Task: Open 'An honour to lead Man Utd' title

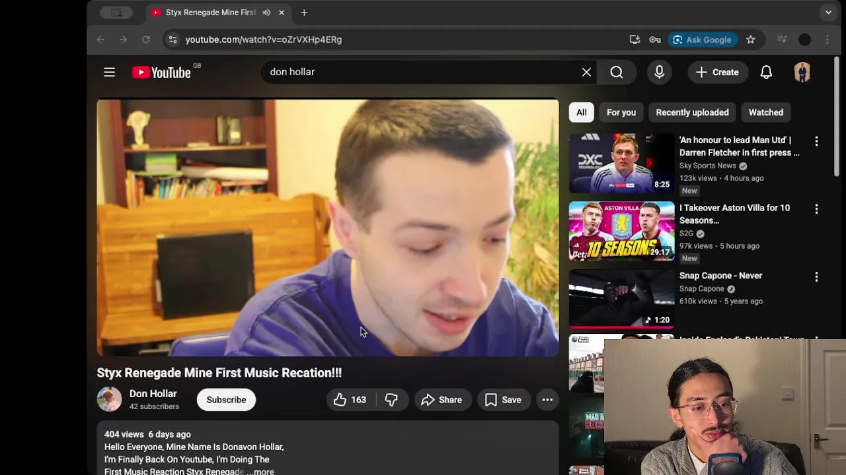Action: (x=739, y=146)
